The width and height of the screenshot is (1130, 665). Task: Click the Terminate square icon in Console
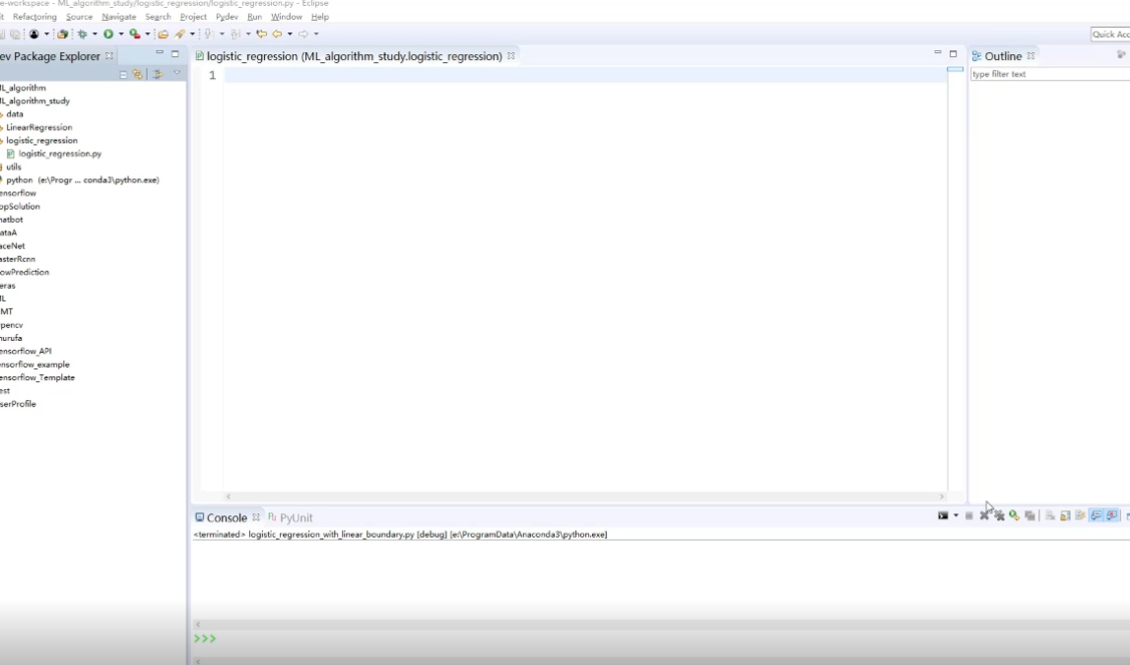969,515
